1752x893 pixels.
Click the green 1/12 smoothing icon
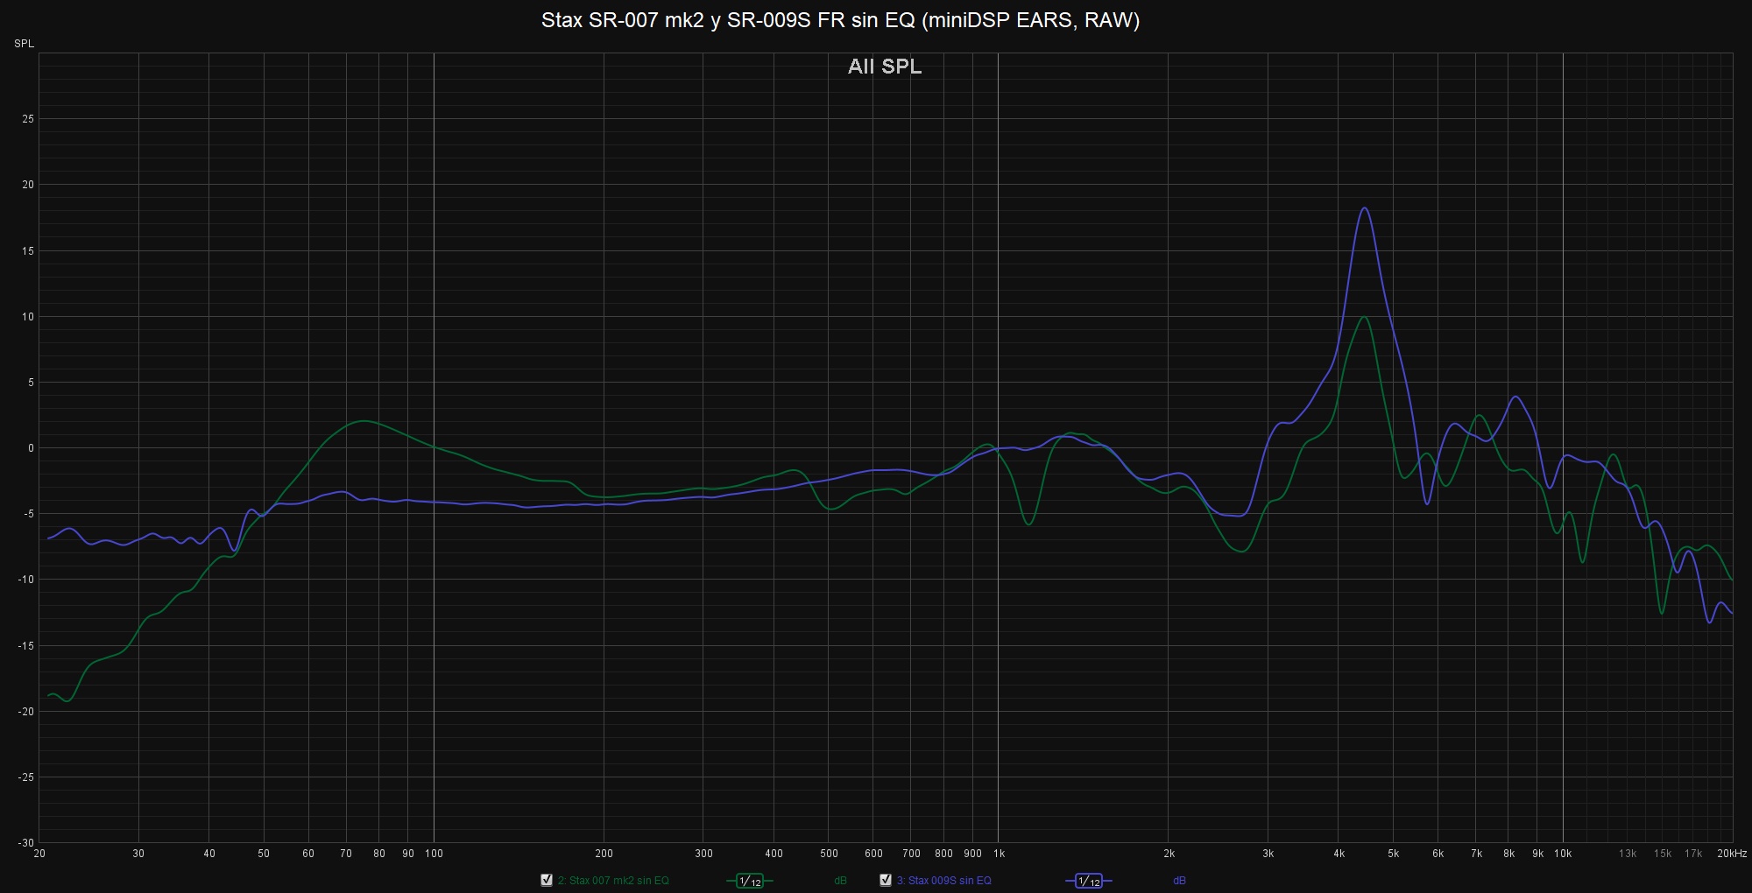(x=750, y=881)
